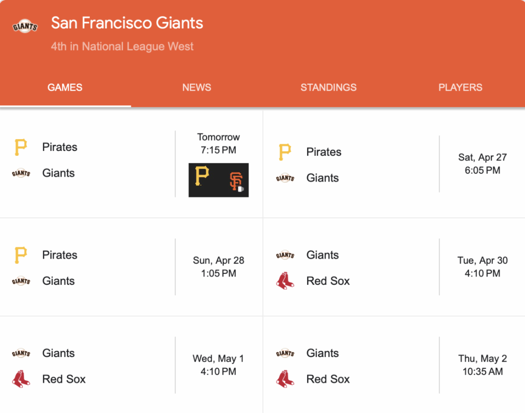Click 4th in National League West text
The width and height of the screenshot is (525, 413).
tap(122, 46)
